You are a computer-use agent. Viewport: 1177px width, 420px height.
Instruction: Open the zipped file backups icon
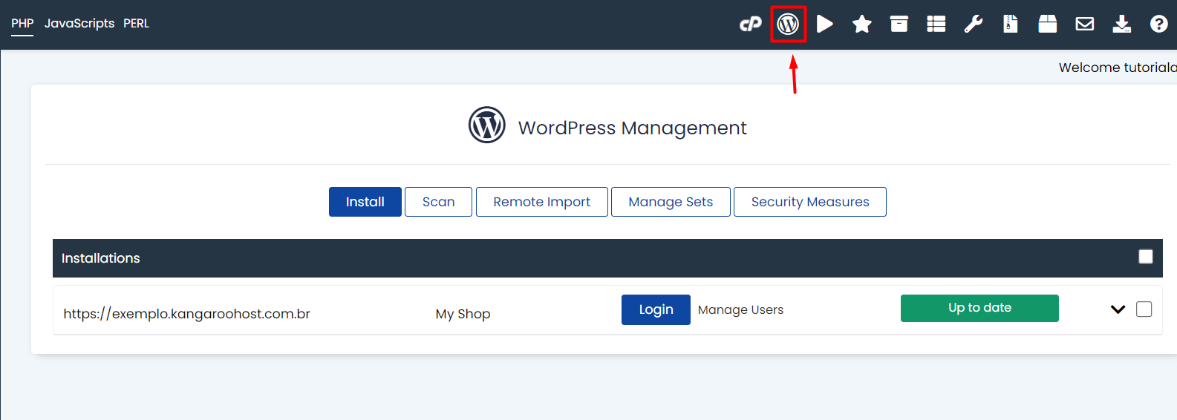click(x=1011, y=24)
